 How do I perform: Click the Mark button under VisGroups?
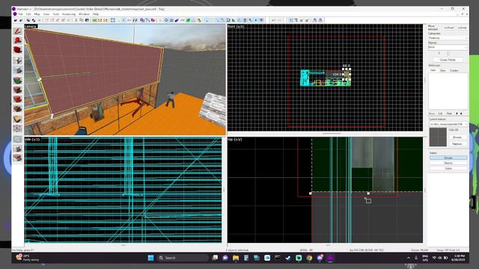coord(449,114)
